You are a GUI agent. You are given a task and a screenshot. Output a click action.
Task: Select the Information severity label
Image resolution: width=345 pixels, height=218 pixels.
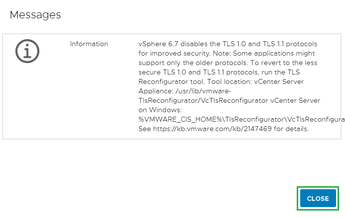[89, 44]
